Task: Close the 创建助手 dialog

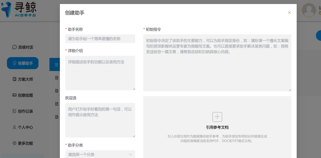Action: 289,13
